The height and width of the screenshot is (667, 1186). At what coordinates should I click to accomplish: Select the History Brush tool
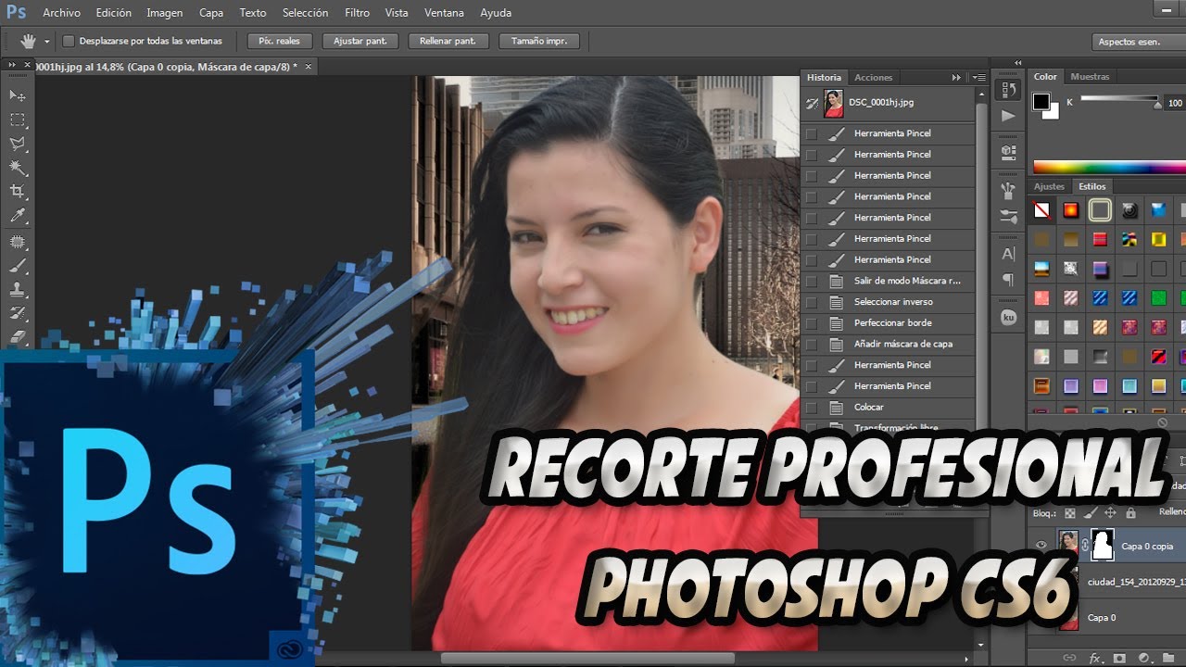[18, 314]
